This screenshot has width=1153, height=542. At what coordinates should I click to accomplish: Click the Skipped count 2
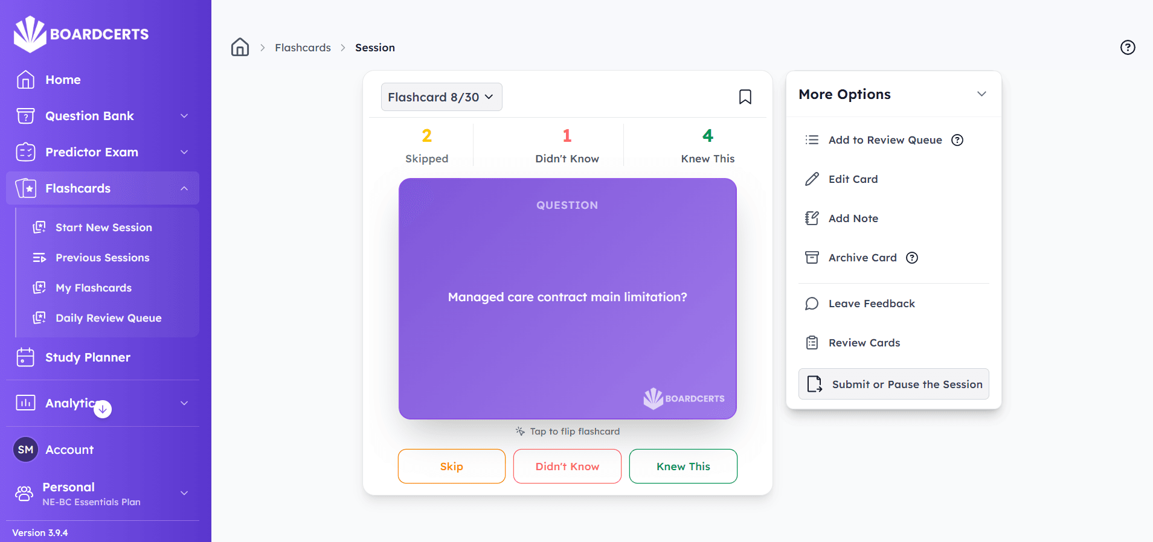pyautogui.click(x=426, y=136)
